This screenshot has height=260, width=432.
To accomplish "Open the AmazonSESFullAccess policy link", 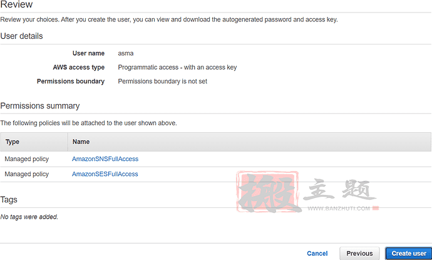I will [x=105, y=174].
